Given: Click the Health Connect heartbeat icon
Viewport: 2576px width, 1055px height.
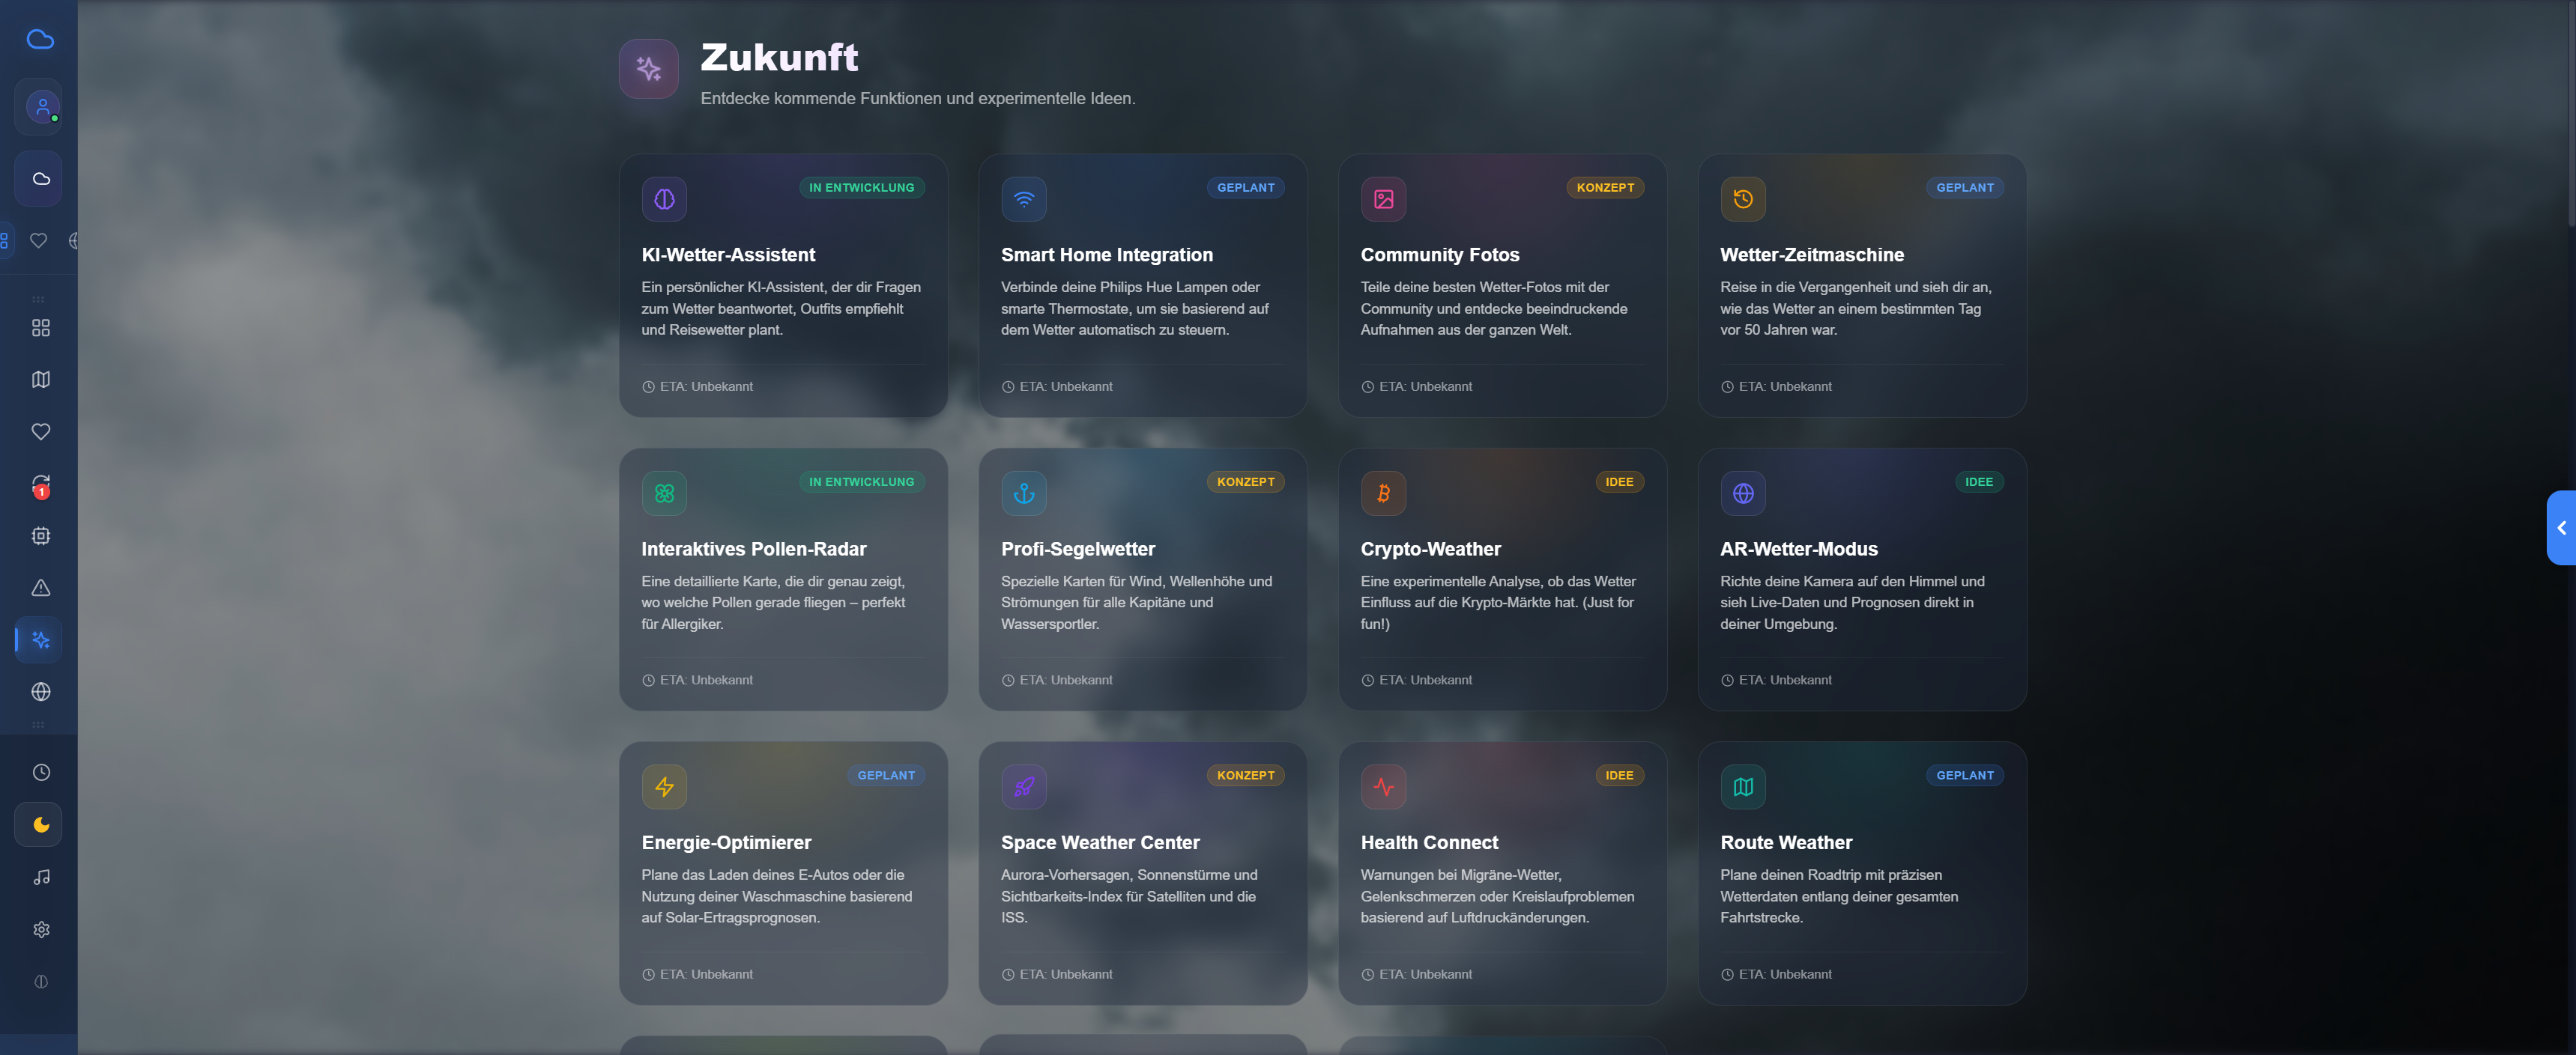Looking at the screenshot, I should [1383, 786].
